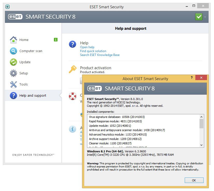This screenshot has width=214, height=191.
Task: Click the Help and support question icon in sidebar
Action: point(13,95)
